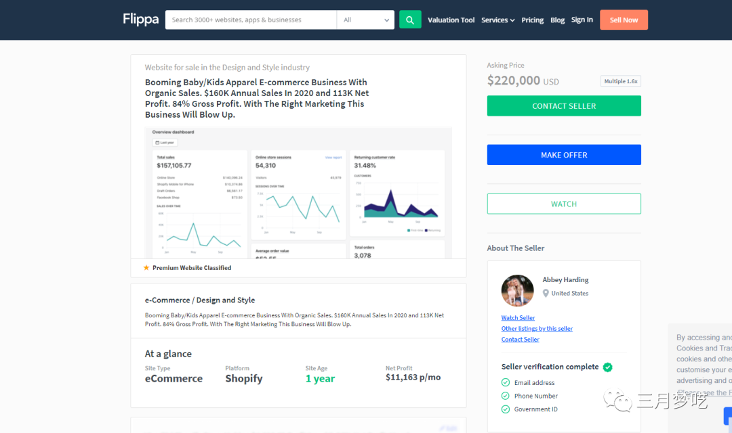The height and width of the screenshot is (433, 732).
Task: Open Other listings by this seller
Action: point(537,329)
